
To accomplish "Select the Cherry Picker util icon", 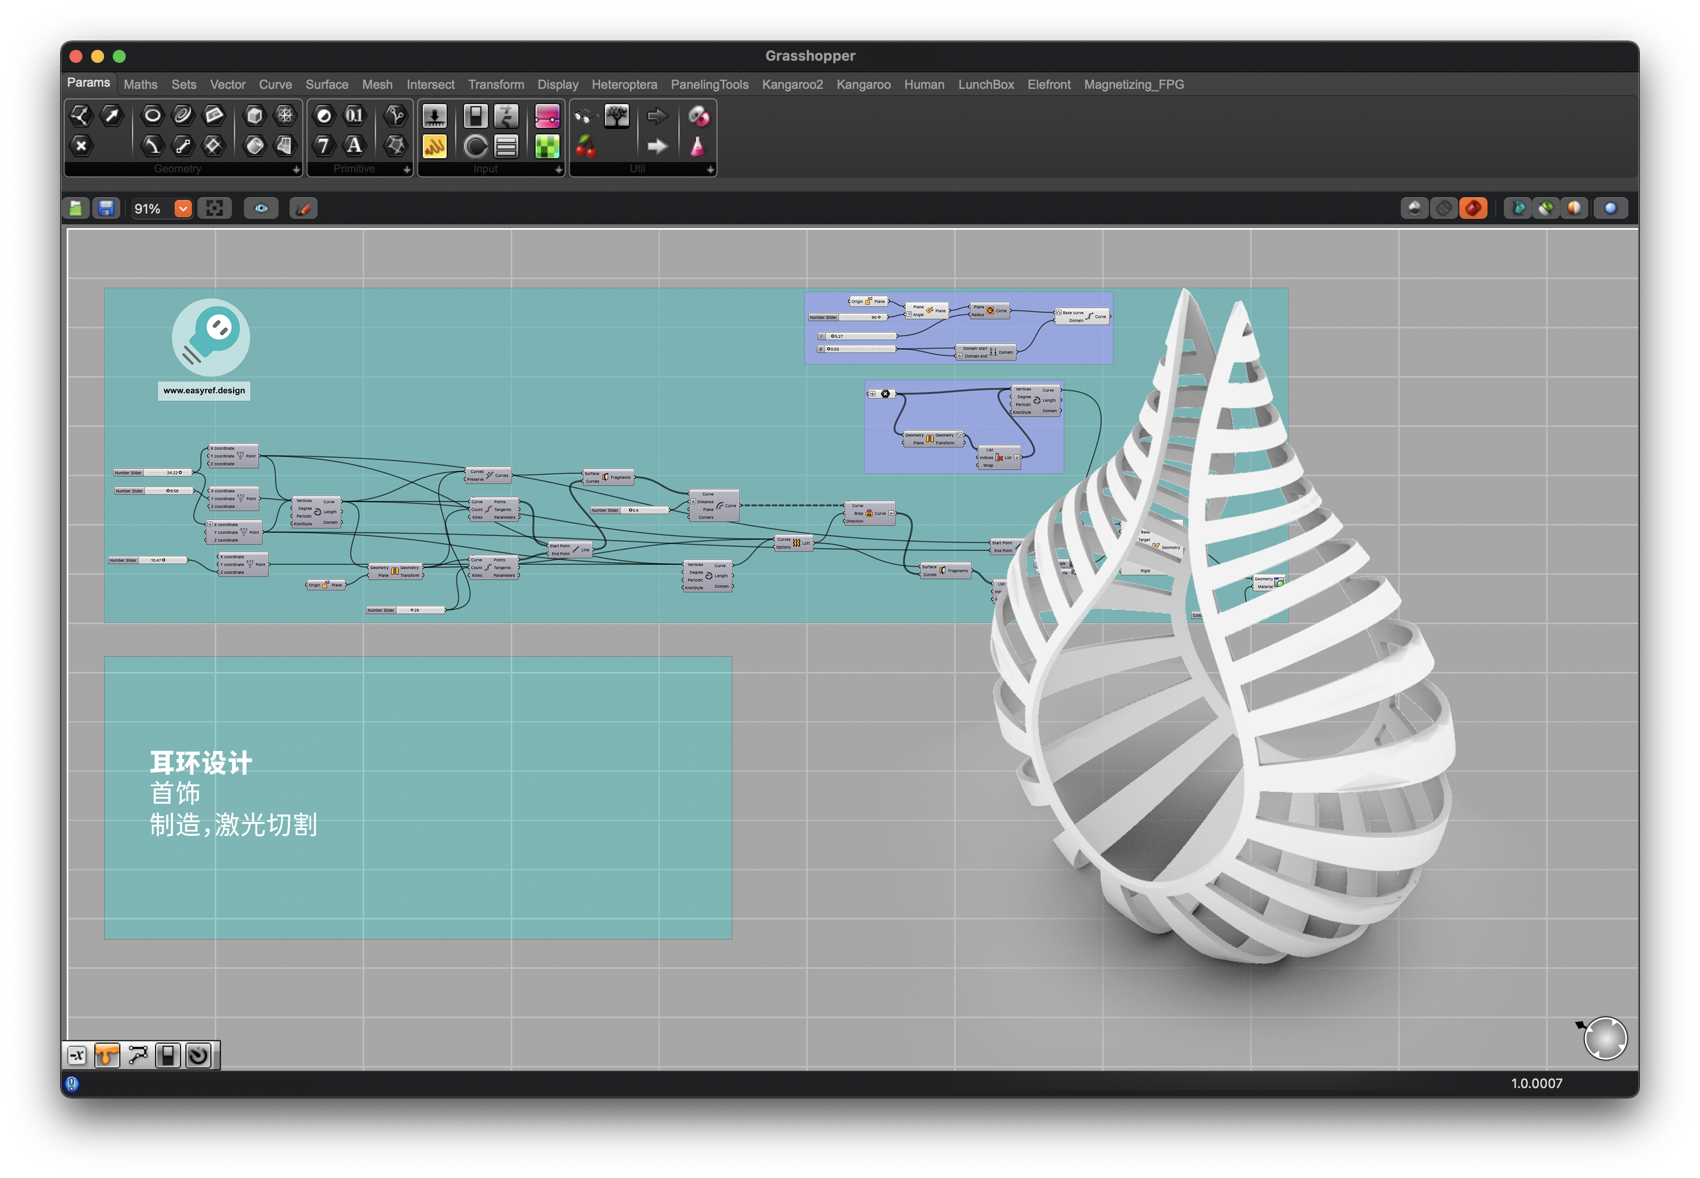I will (x=585, y=146).
